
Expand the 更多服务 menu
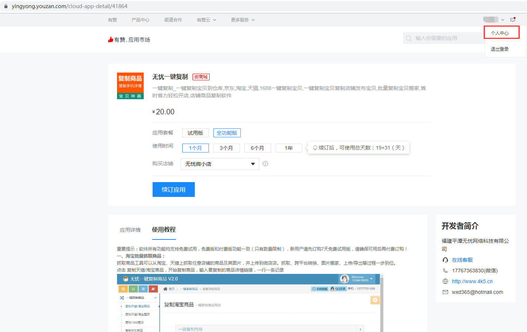[x=243, y=20]
